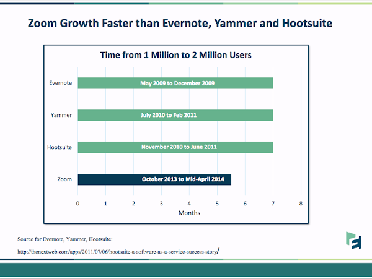Image resolution: width=372 pixels, height=279 pixels.
Task: Click the x-axis value 0
Action: (77, 204)
